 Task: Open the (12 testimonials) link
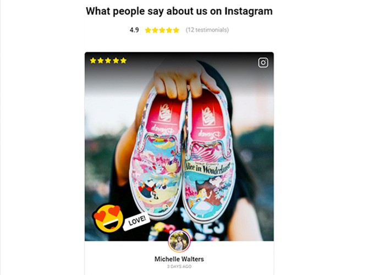[207, 30]
